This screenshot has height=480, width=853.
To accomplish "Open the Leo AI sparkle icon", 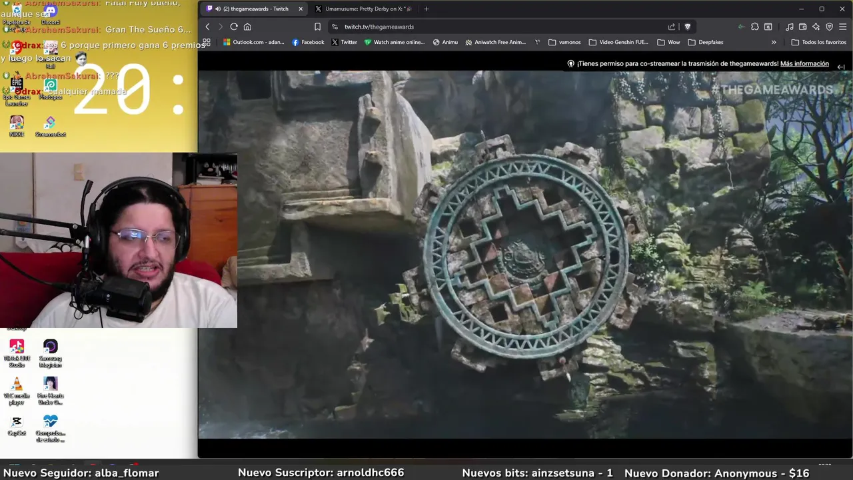I will pyautogui.click(x=816, y=27).
